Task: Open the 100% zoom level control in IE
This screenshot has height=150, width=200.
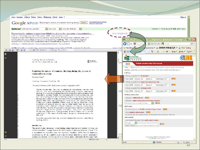Action: point(188,142)
